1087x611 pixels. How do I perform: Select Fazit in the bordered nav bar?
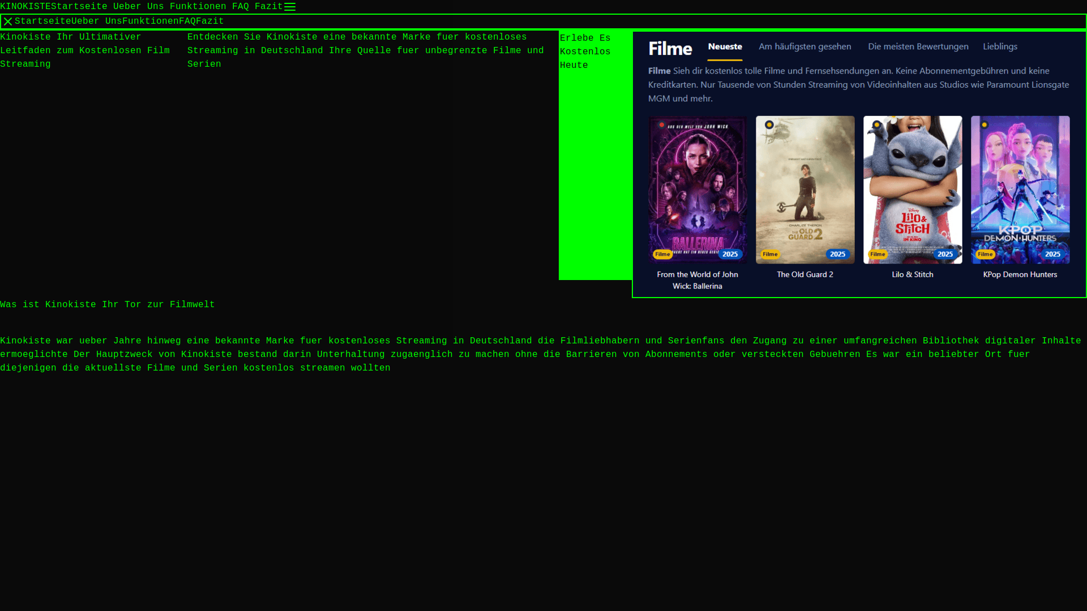pyautogui.click(x=210, y=21)
